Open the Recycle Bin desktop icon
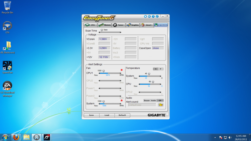The image size is (251, 141). [x=7, y=7]
